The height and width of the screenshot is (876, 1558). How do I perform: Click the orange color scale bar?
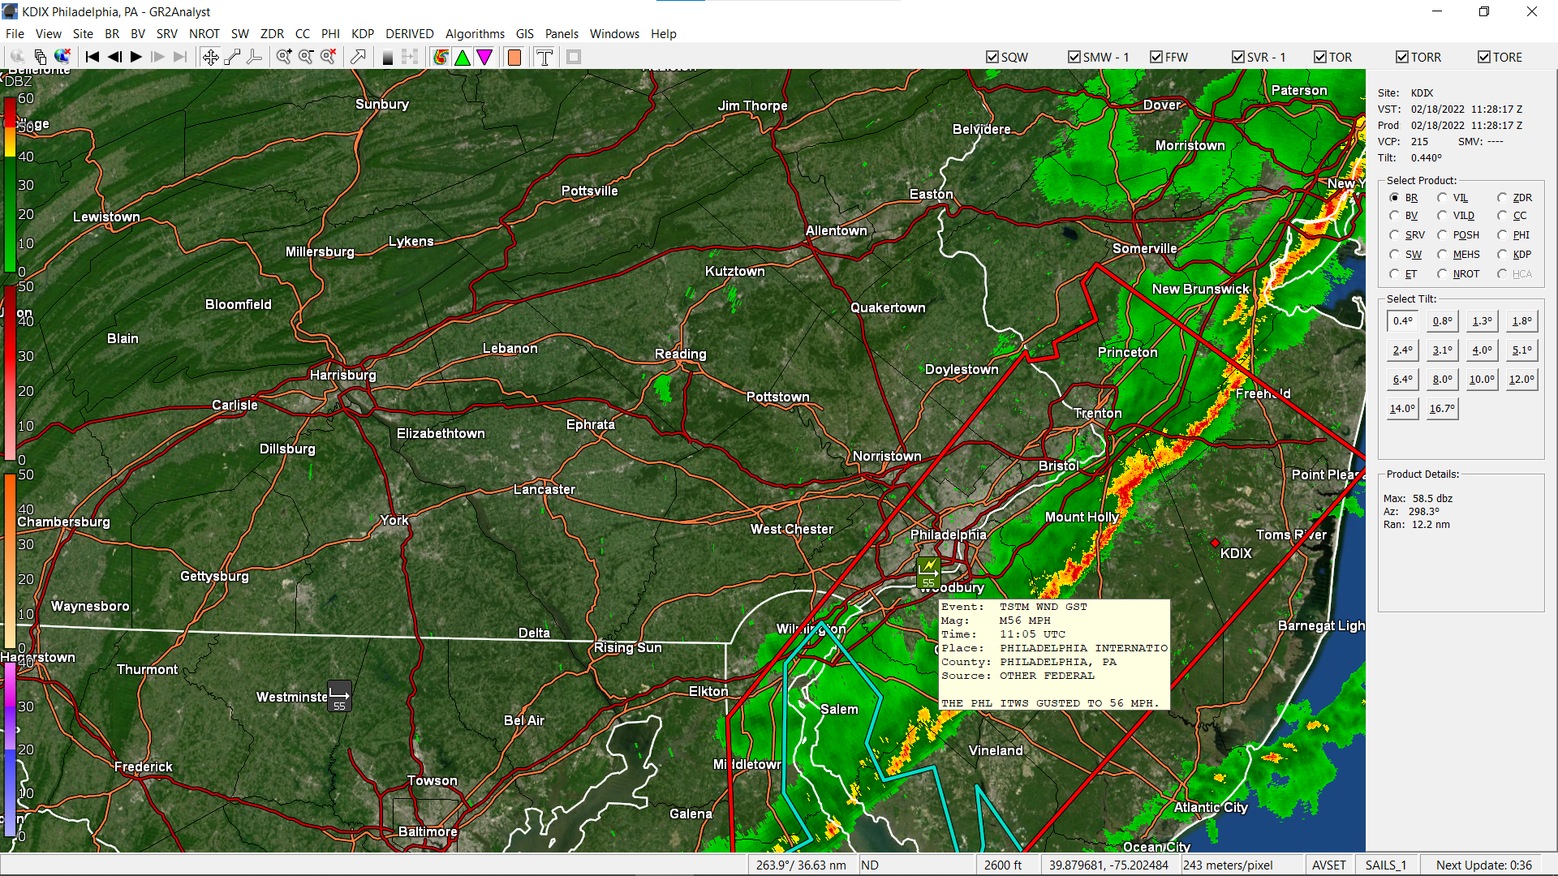10,560
